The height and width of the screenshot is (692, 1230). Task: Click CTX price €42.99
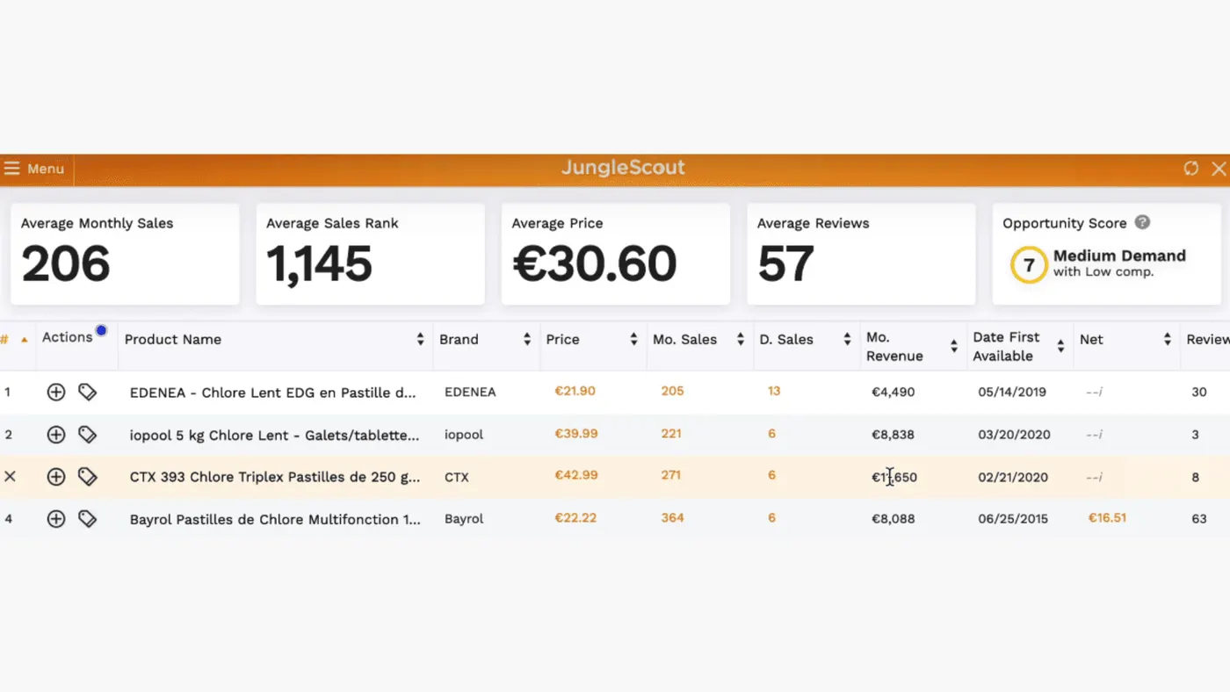pos(575,475)
